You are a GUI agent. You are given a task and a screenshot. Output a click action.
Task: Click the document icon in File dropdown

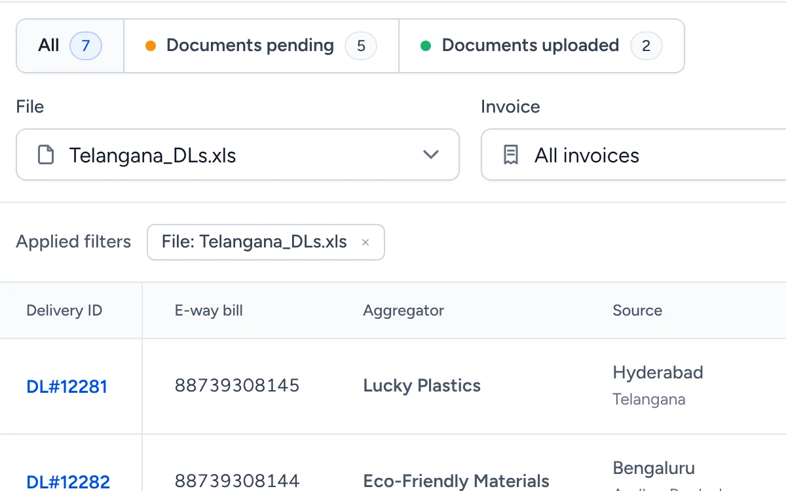point(45,155)
